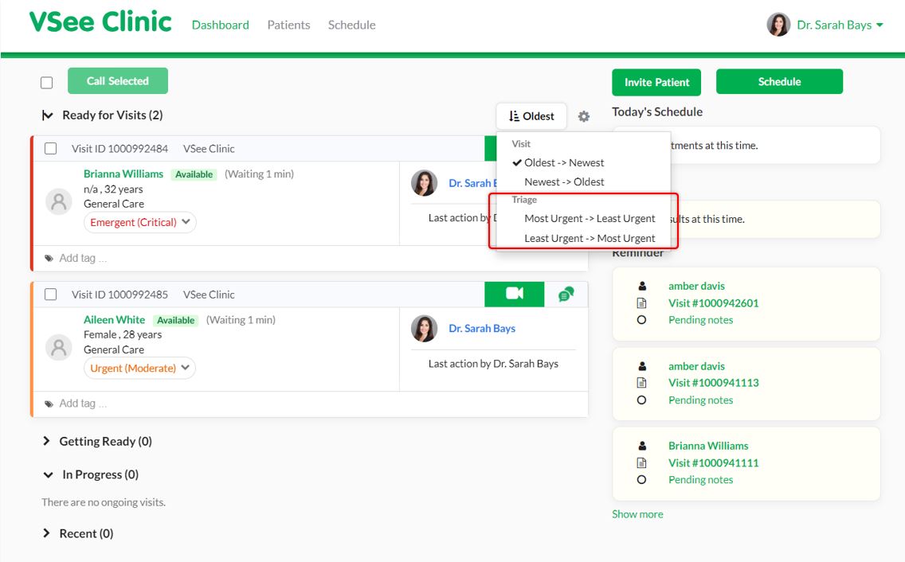This screenshot has width=905, height=562.
Task: Toggle pending notes circle for Visit #1000942601
Action: (x=642, y=320)
